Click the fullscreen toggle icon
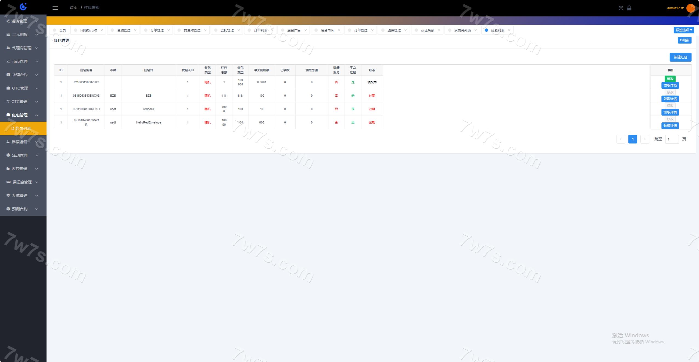The height and width of the screenshot is (362, 699). pyautogui.click(x=621, y=8)
